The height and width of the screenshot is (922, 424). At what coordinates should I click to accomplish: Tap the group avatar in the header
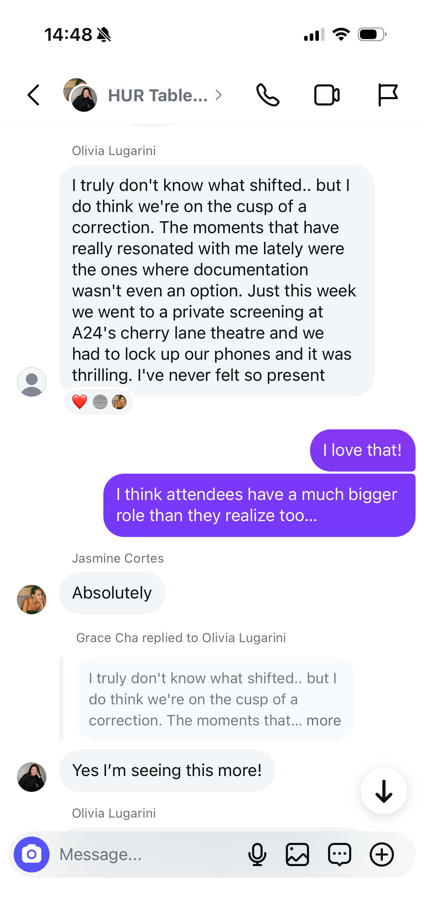80,95
